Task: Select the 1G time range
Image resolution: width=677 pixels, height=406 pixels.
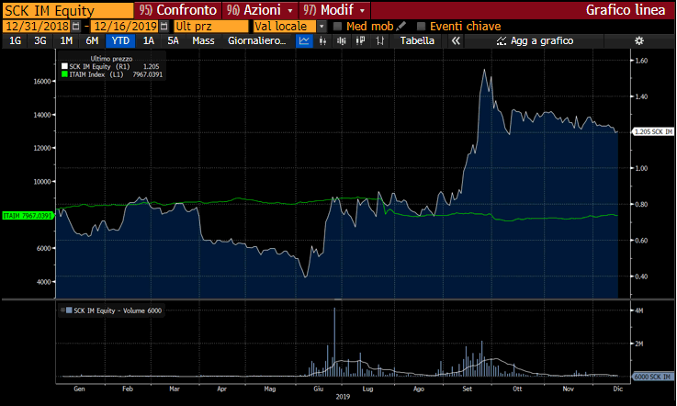Action: [15, 40]
